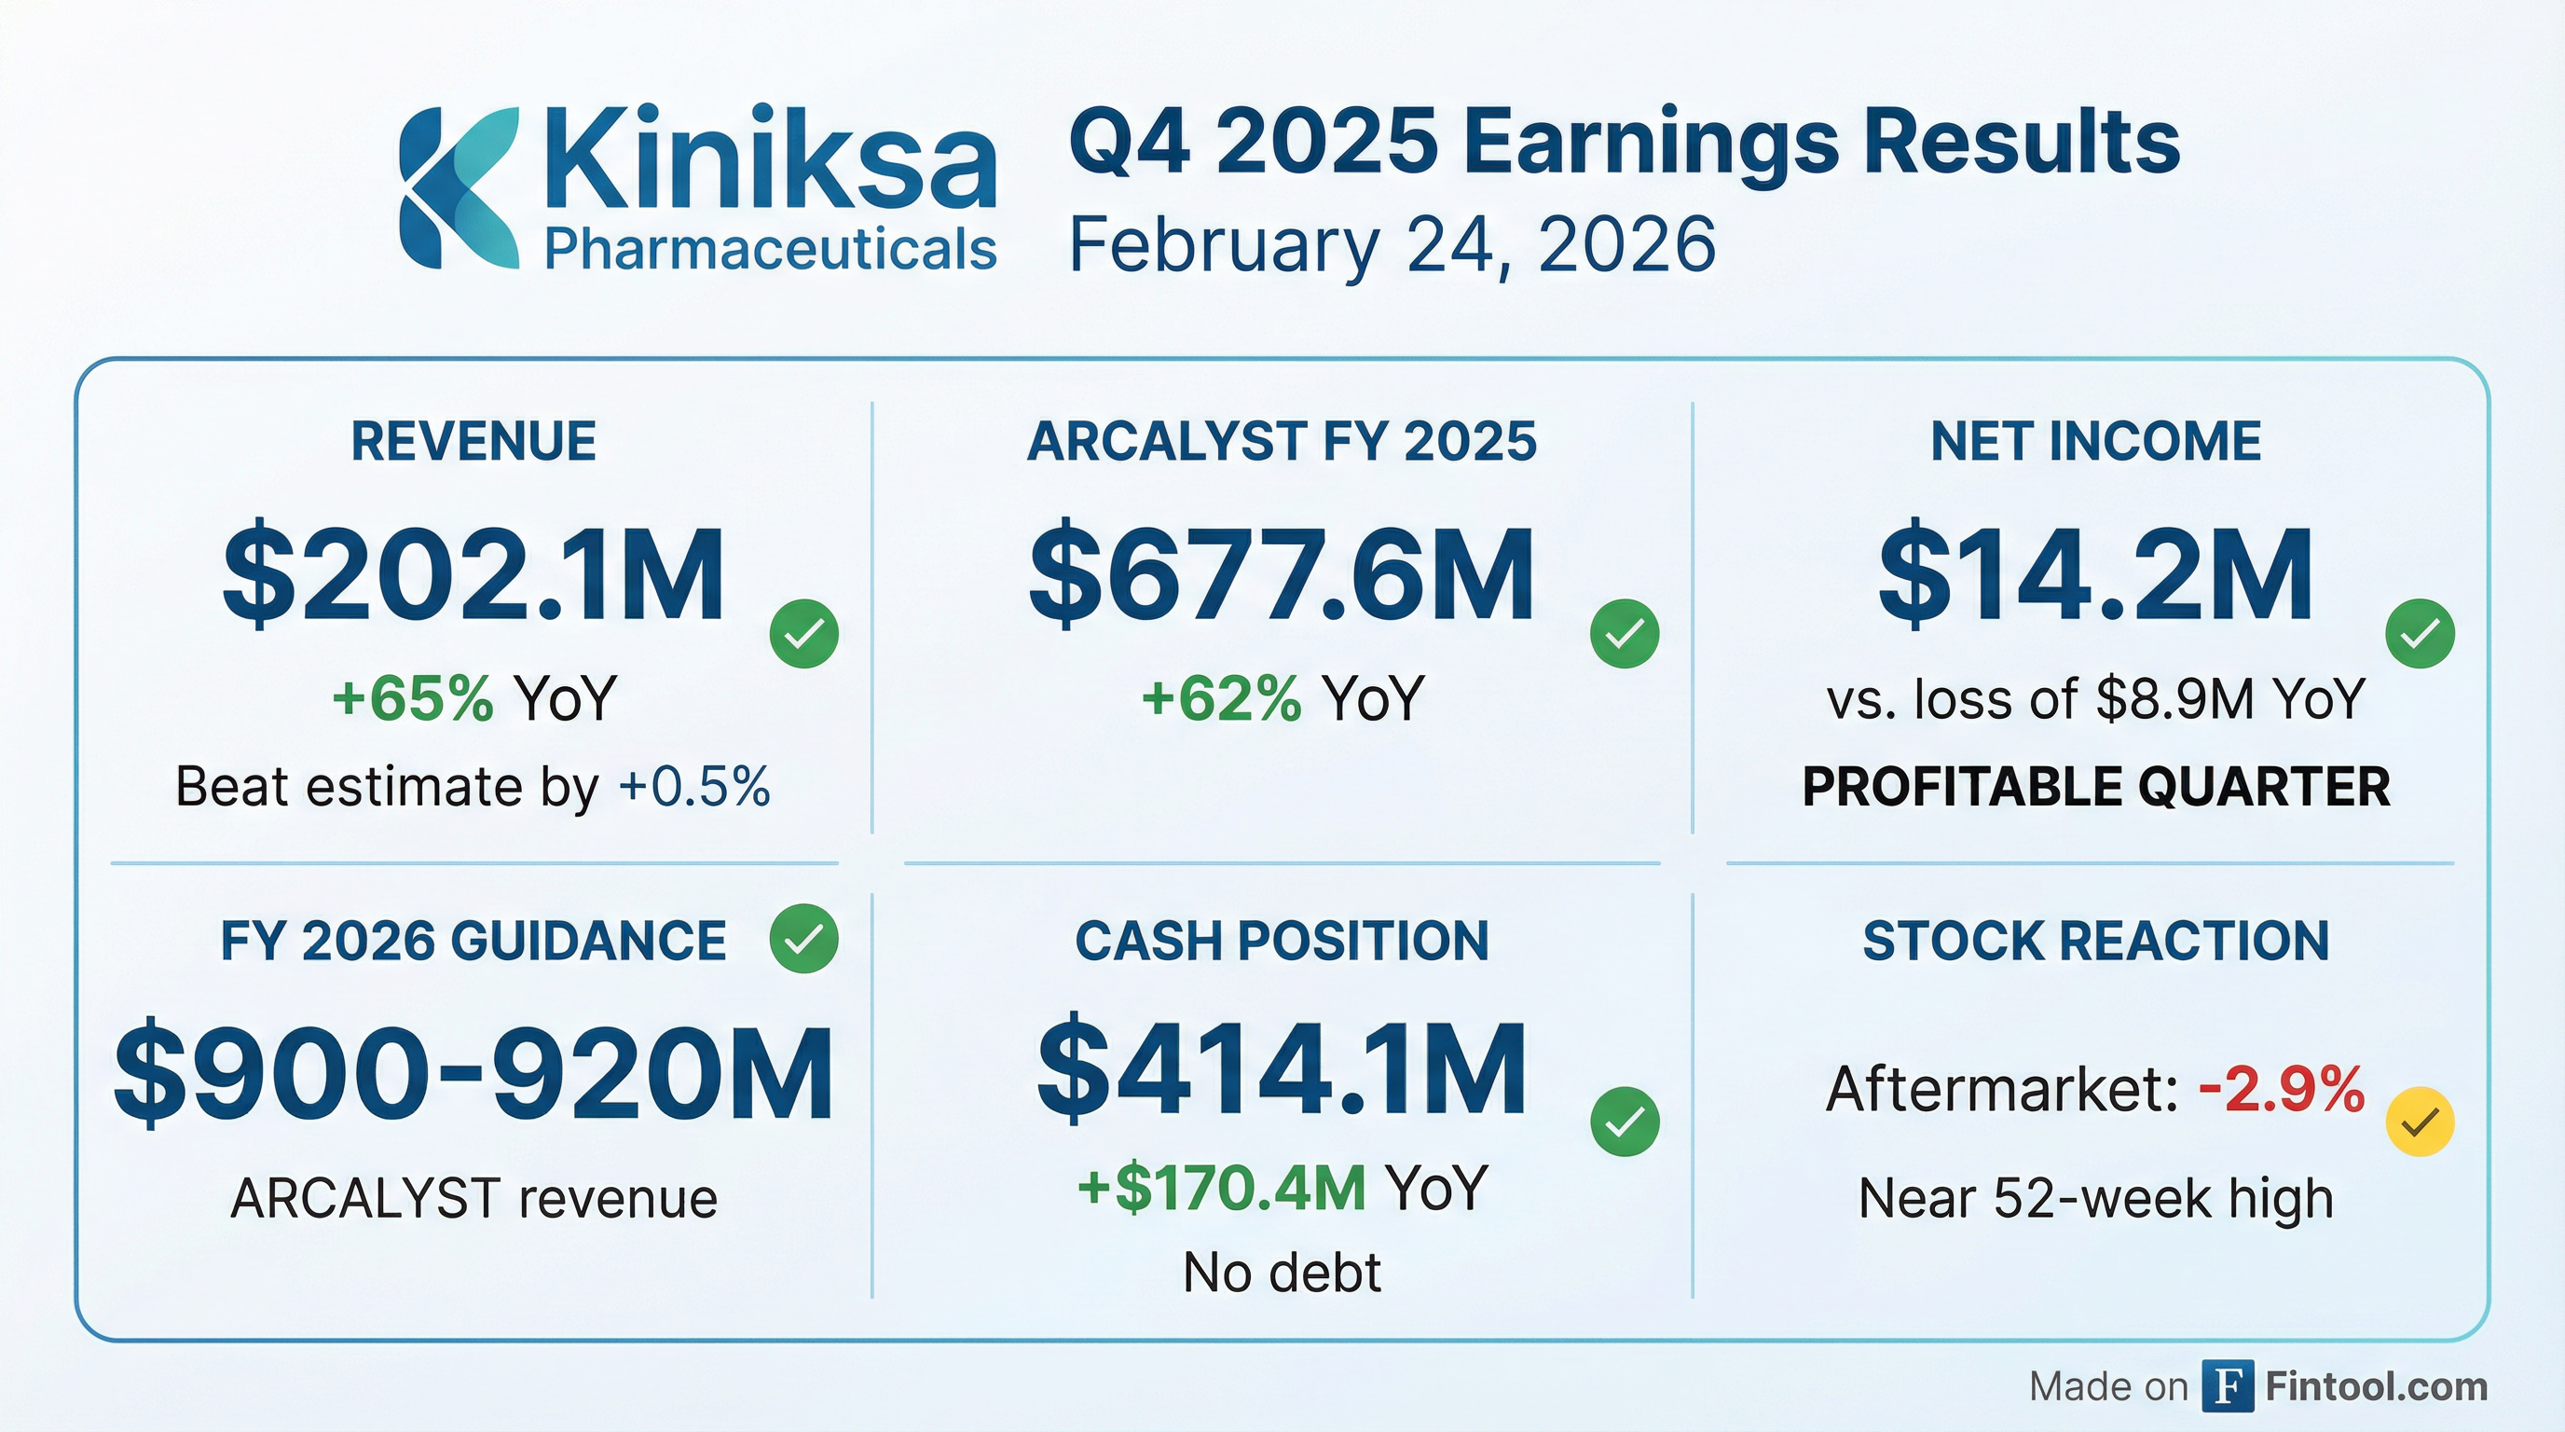Viewport: 2565px width, 1432px height.
Task: Click the PROFITABLE QUARTER label
Action: pos(2095,787)
